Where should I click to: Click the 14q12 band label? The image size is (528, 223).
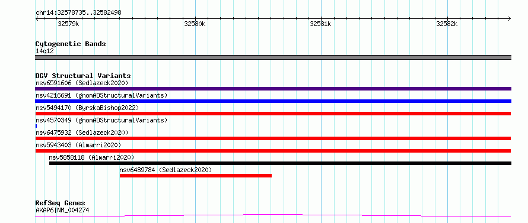(x=44, y=51)
